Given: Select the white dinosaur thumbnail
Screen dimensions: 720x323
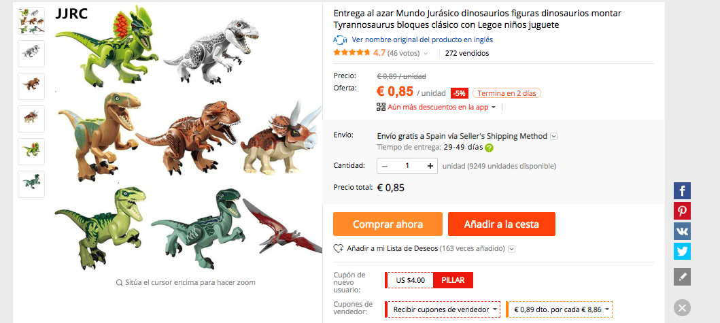Looking at the screenshot, I should pos(31,54).
